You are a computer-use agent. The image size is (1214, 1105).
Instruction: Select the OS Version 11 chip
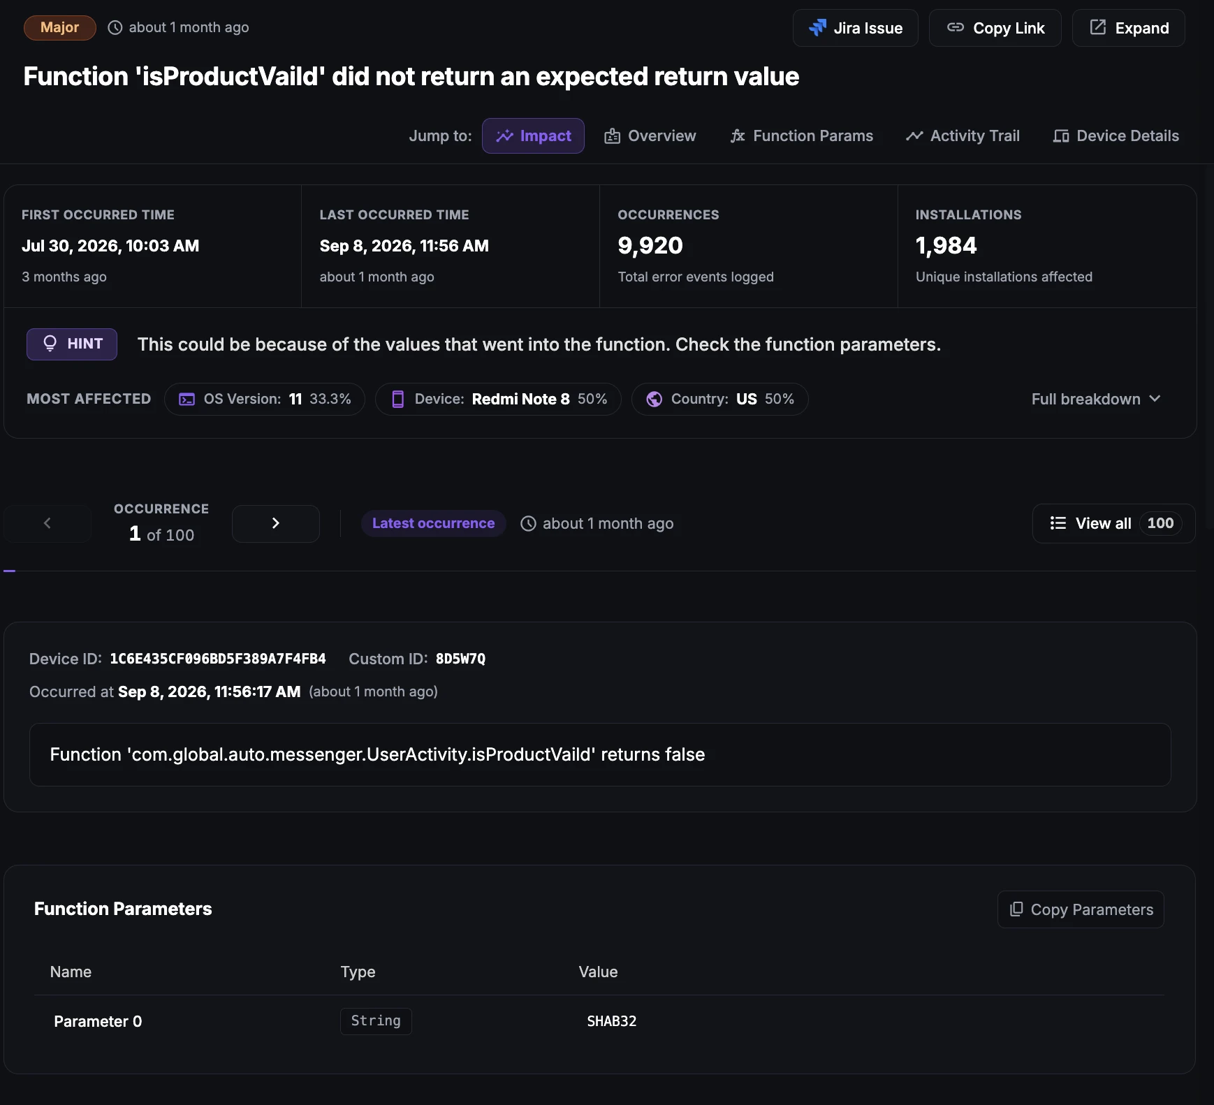[x=265, y=399]
